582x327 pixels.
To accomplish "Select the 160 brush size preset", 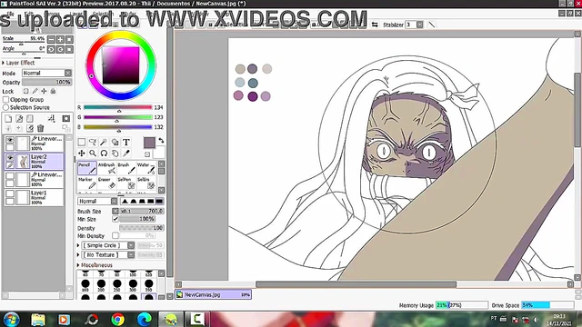I will (x=85, y=284).
